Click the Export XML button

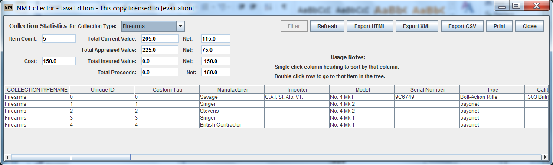coord(417,26)
